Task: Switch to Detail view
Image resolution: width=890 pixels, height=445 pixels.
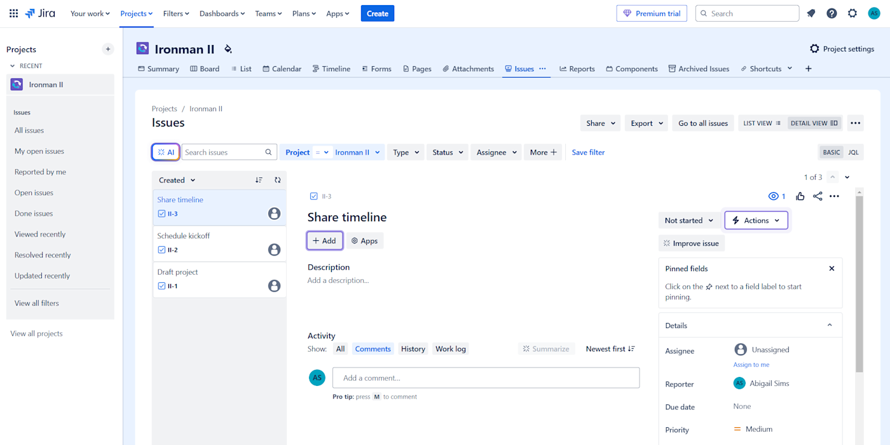Action: click(x=814, y=123)
